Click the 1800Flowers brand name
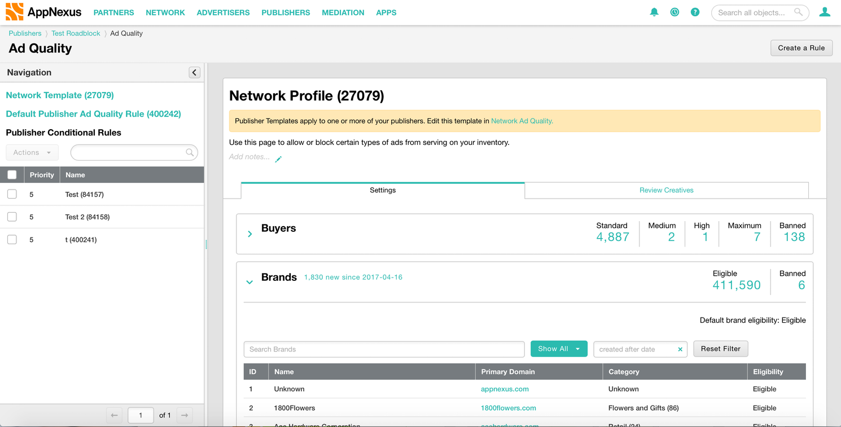Viewport: 841px width, 427px height. 295,408
